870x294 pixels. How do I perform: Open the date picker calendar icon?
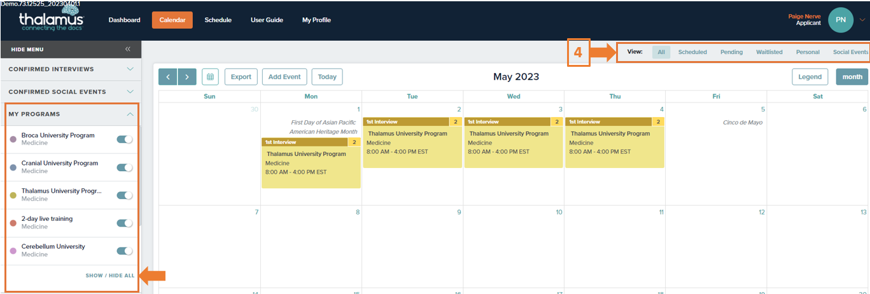210,77
